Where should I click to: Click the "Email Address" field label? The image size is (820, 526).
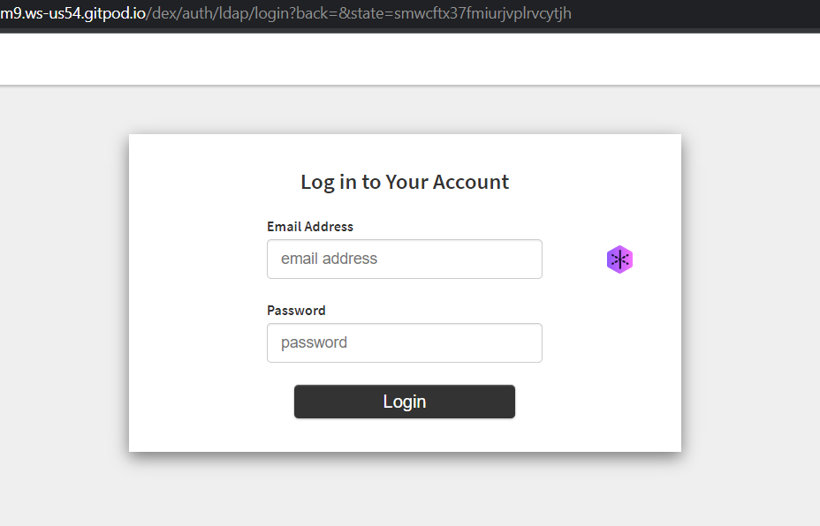[x=310, y=227]
